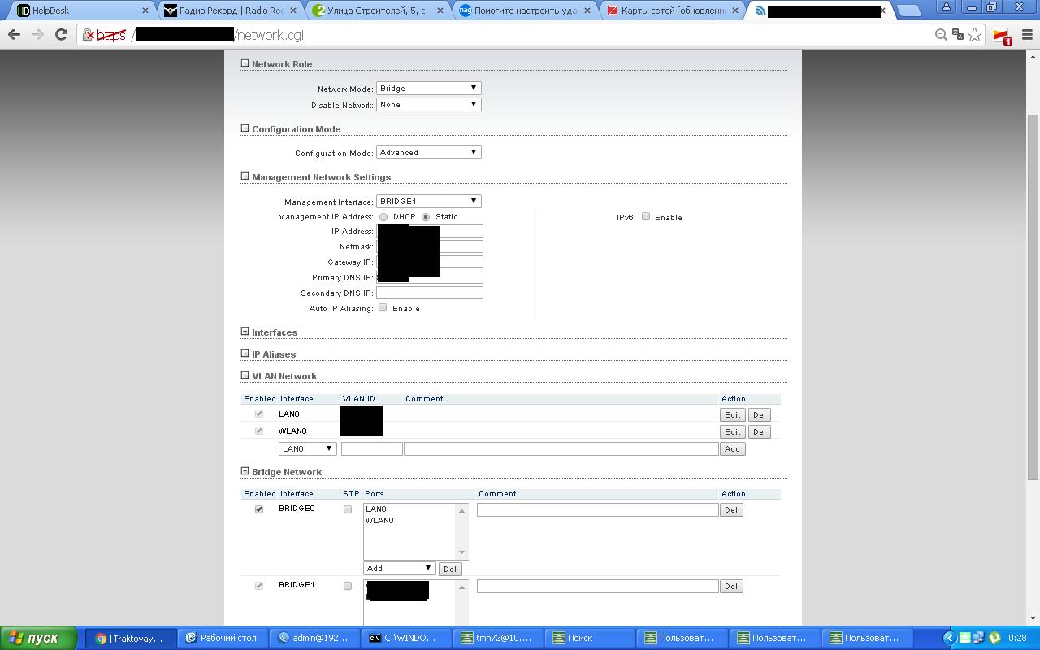The image size is (1040, 650).
Task: Expand the IP Aliases section
Action: click(x=245, y=353)
